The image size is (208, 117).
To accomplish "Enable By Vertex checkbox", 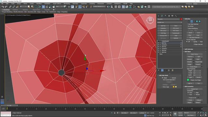I will click(x=188, y=26).
